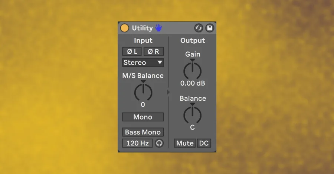Screen dimensions: 334x174
Task: Click the Input section label
Action: (143, 40)
